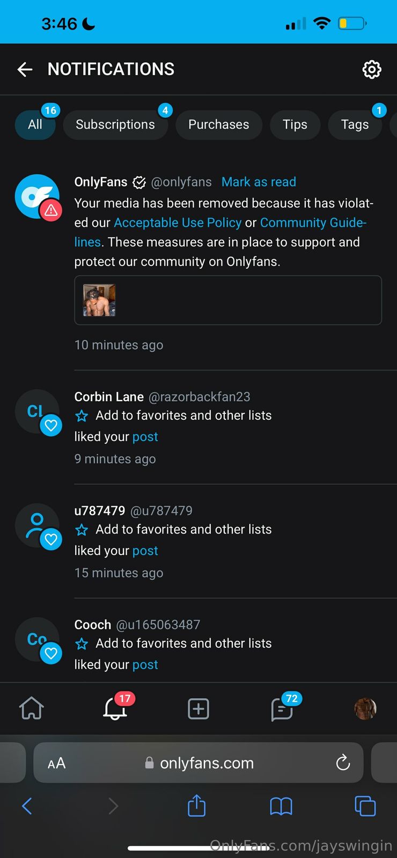The width and height of the screenshot is (397, 858).
Task: Tap the back arrow in Notifications header
Action: pos(25,69)
